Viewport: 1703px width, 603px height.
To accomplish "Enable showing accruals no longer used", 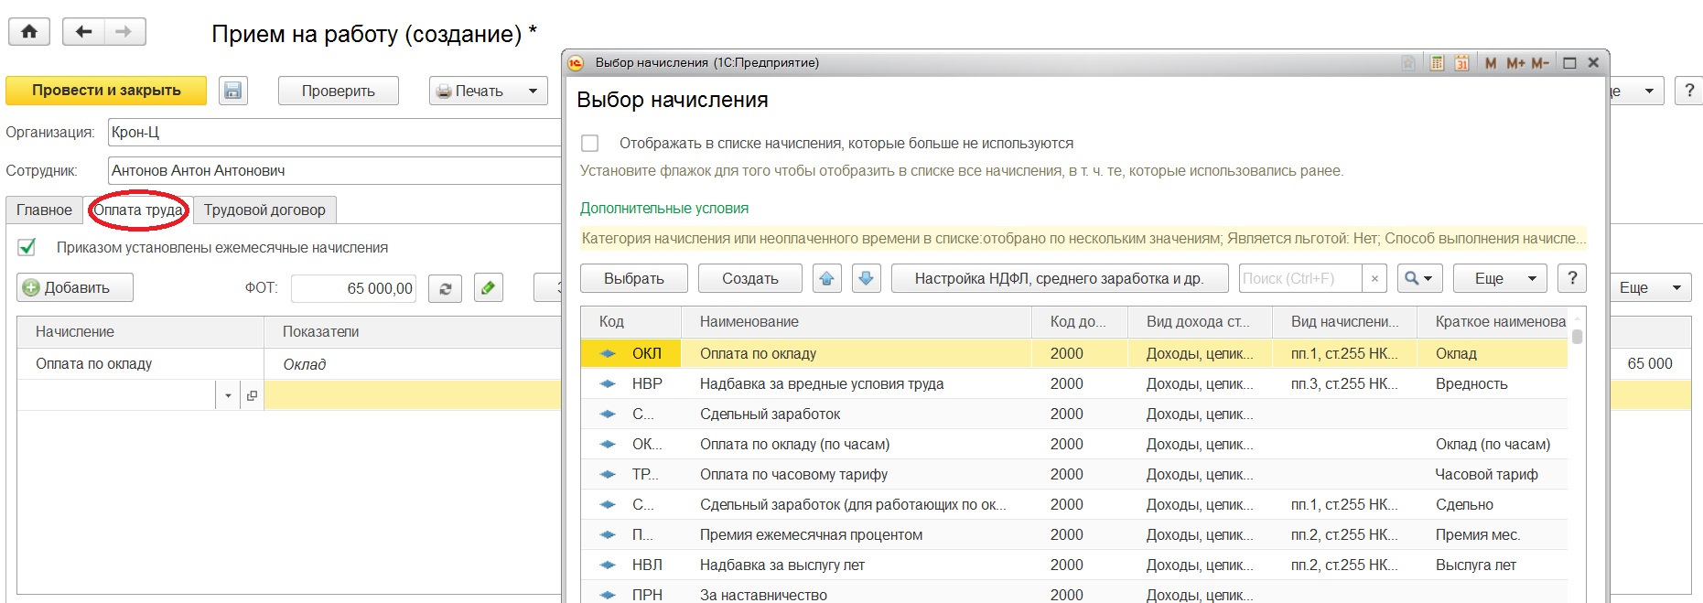I will [590, 144].
